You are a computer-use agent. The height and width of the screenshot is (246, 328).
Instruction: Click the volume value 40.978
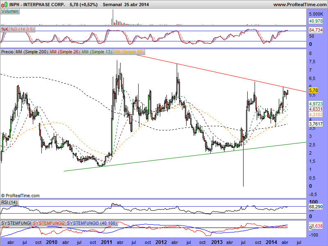point(316,21)
